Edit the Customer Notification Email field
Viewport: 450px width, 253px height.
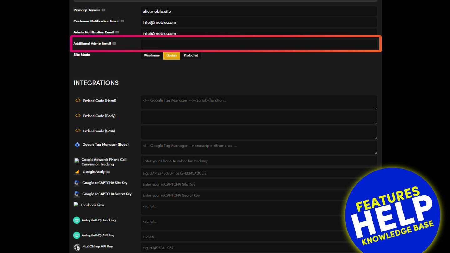258,22
